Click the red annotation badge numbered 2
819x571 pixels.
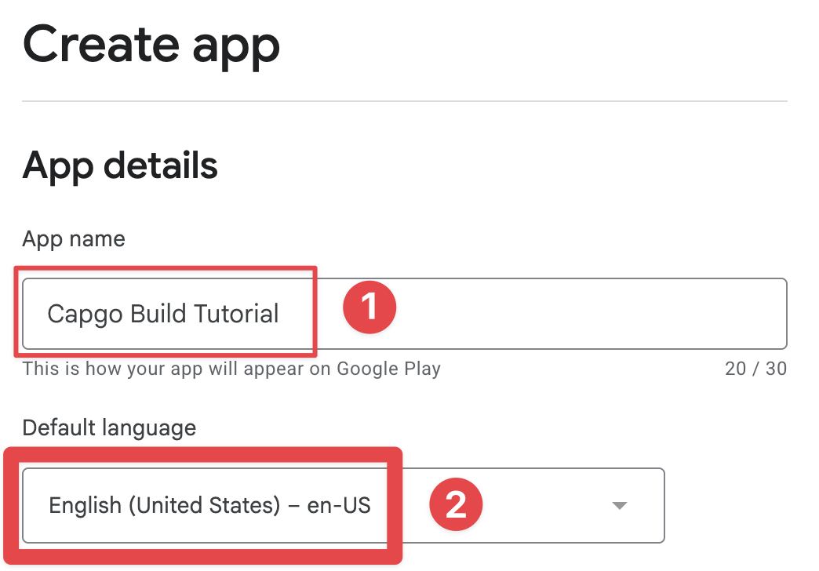(456, 504)
